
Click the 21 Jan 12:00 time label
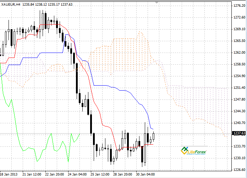coord(32,174)
